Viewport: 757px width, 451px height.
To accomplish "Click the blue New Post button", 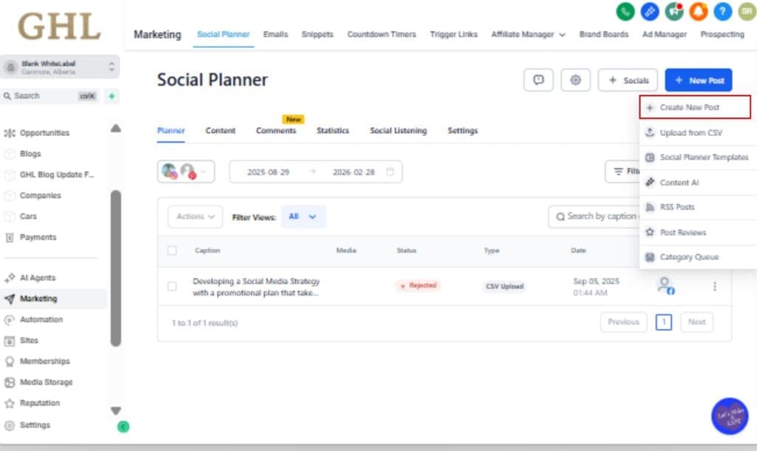I will [698, 81].
